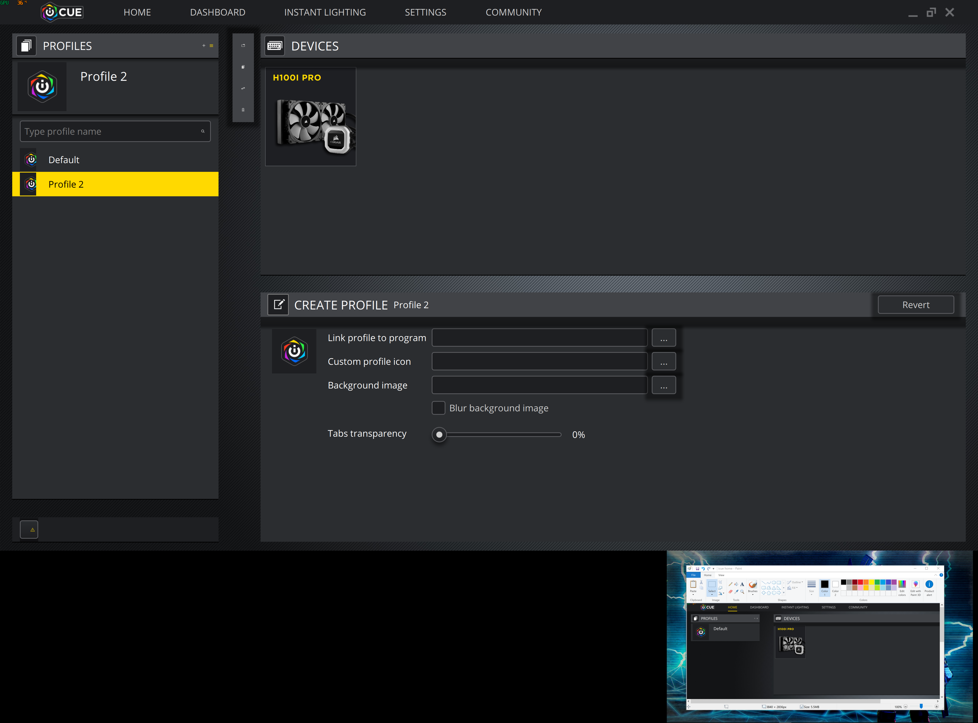Click the Undo arrow in Paint title bar
This screenshot has height=723, width=978.
[703, 569]
